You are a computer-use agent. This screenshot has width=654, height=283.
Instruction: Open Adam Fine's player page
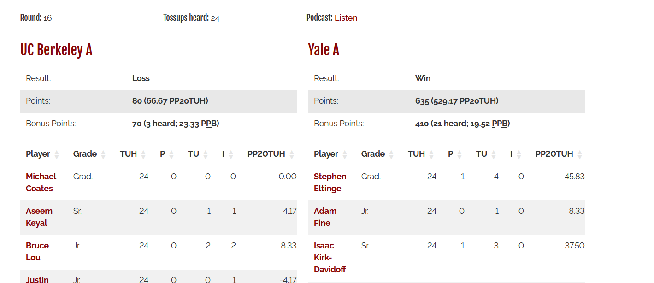tap(325, 217)
